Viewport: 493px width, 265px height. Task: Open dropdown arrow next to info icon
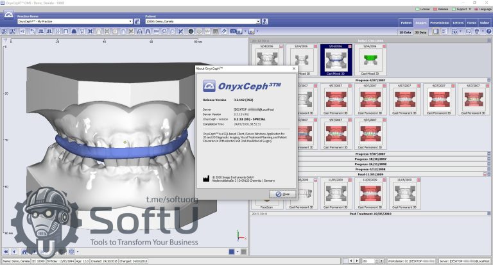(x=461, y=31)
